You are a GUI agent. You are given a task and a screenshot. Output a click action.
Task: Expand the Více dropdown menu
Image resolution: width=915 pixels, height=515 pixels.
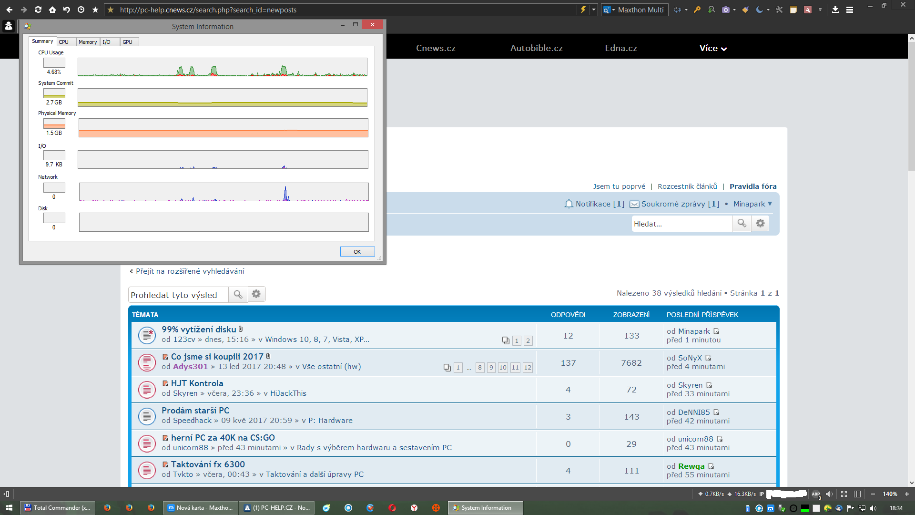point(713,48)
